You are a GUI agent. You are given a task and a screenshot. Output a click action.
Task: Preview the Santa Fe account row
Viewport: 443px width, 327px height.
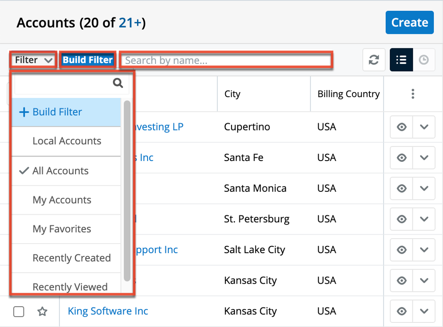[402, 158]
